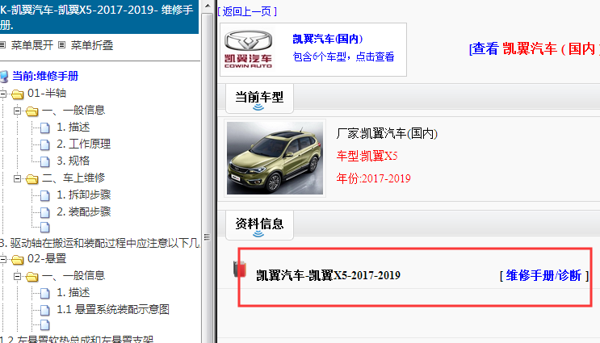
Task: Open the 资料信息 tab
Action: (x=259, y=225)
